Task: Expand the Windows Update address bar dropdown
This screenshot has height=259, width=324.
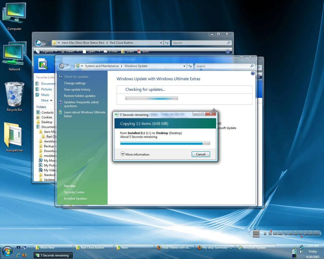Action: [x=184, y=66]
